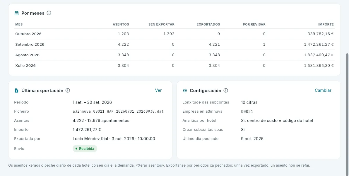The width and height of the screenshot is (349, 176).
Task: Click the sliders icon beside Configuración
Action: tap(185, 90)
